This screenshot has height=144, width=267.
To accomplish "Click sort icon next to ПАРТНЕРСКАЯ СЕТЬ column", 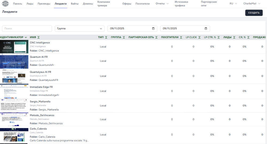I will pyautogui.click(x=156, y=37).
